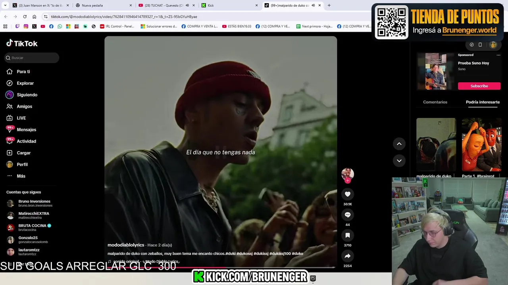Expand the Más menu in sidebar
Screen dimensions: 508x285
click(x=16, y=176)
